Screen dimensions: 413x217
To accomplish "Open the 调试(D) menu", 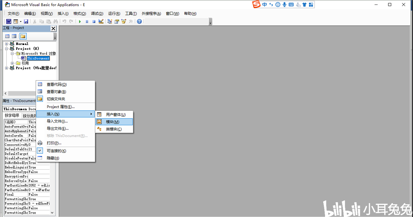I will point(97,14).
